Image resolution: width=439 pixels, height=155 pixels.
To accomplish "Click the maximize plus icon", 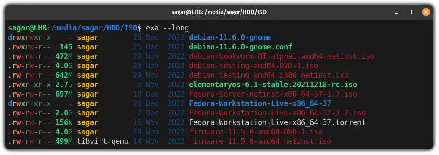I will (411, 12).
